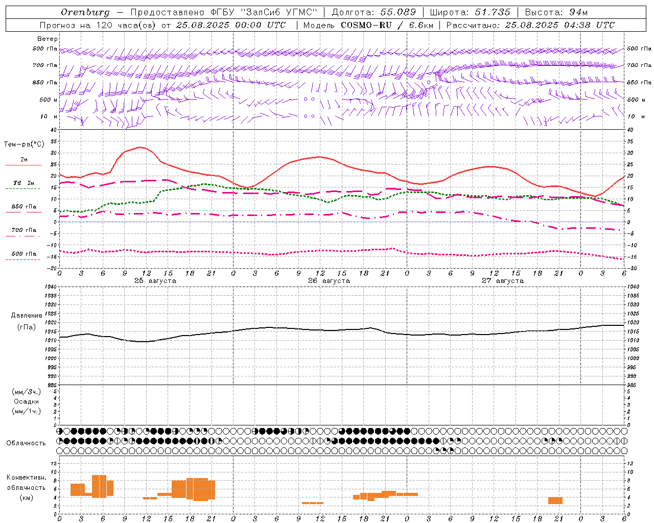The image size is (654, 523).
Task: Select the elevation text Высота: 94м
Action: tap(556, 12)
